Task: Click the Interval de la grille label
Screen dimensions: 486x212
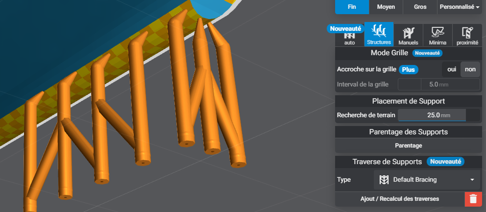Action: coord(363,84)
